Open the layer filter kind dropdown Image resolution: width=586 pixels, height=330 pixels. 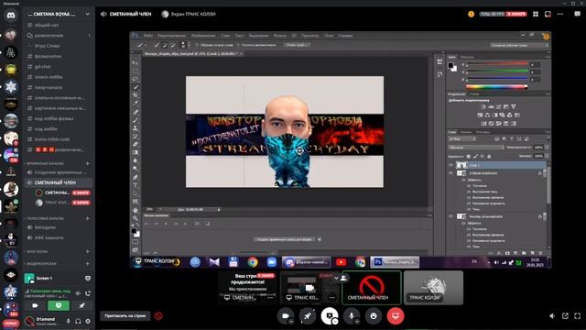(x=461, y=139)
